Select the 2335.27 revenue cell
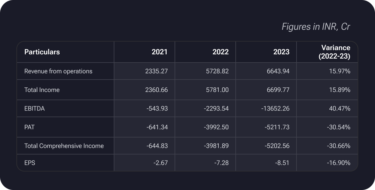This screenshot has height=190, width=375. pyautogui.click(x=156, y=71)
